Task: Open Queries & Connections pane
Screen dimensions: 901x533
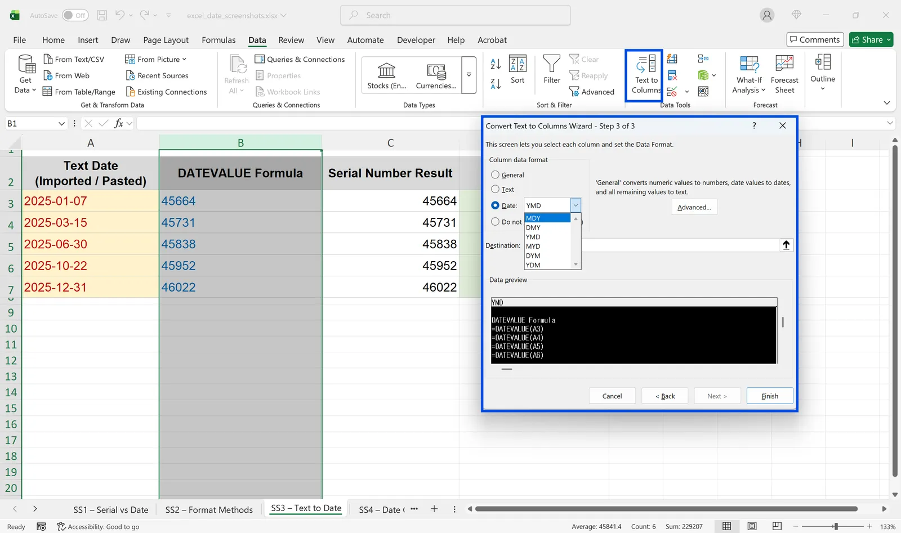Action: point(300,59)
